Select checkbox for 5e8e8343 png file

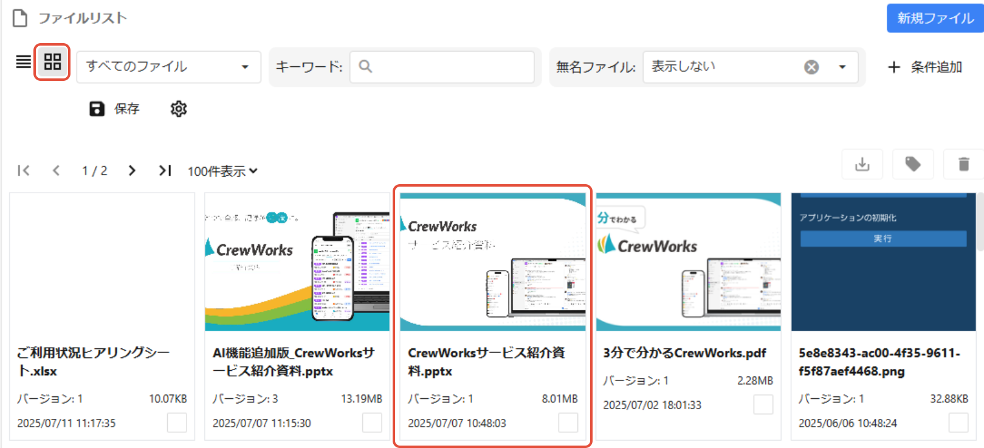[958, 422]
